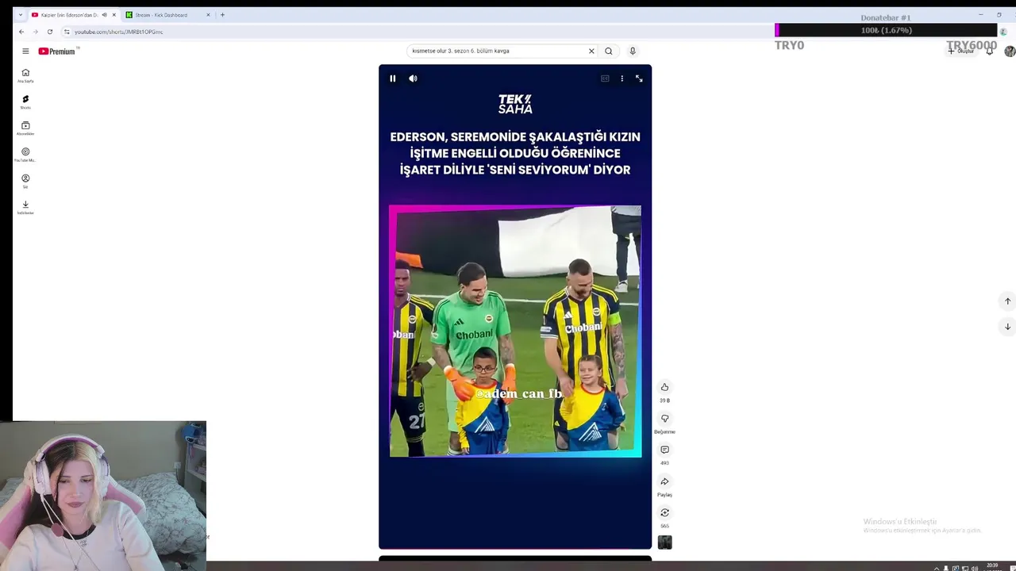Dislike the Short with thumbs down
1016x571 pixels.
pyautogui.click(x=664, y=419)
